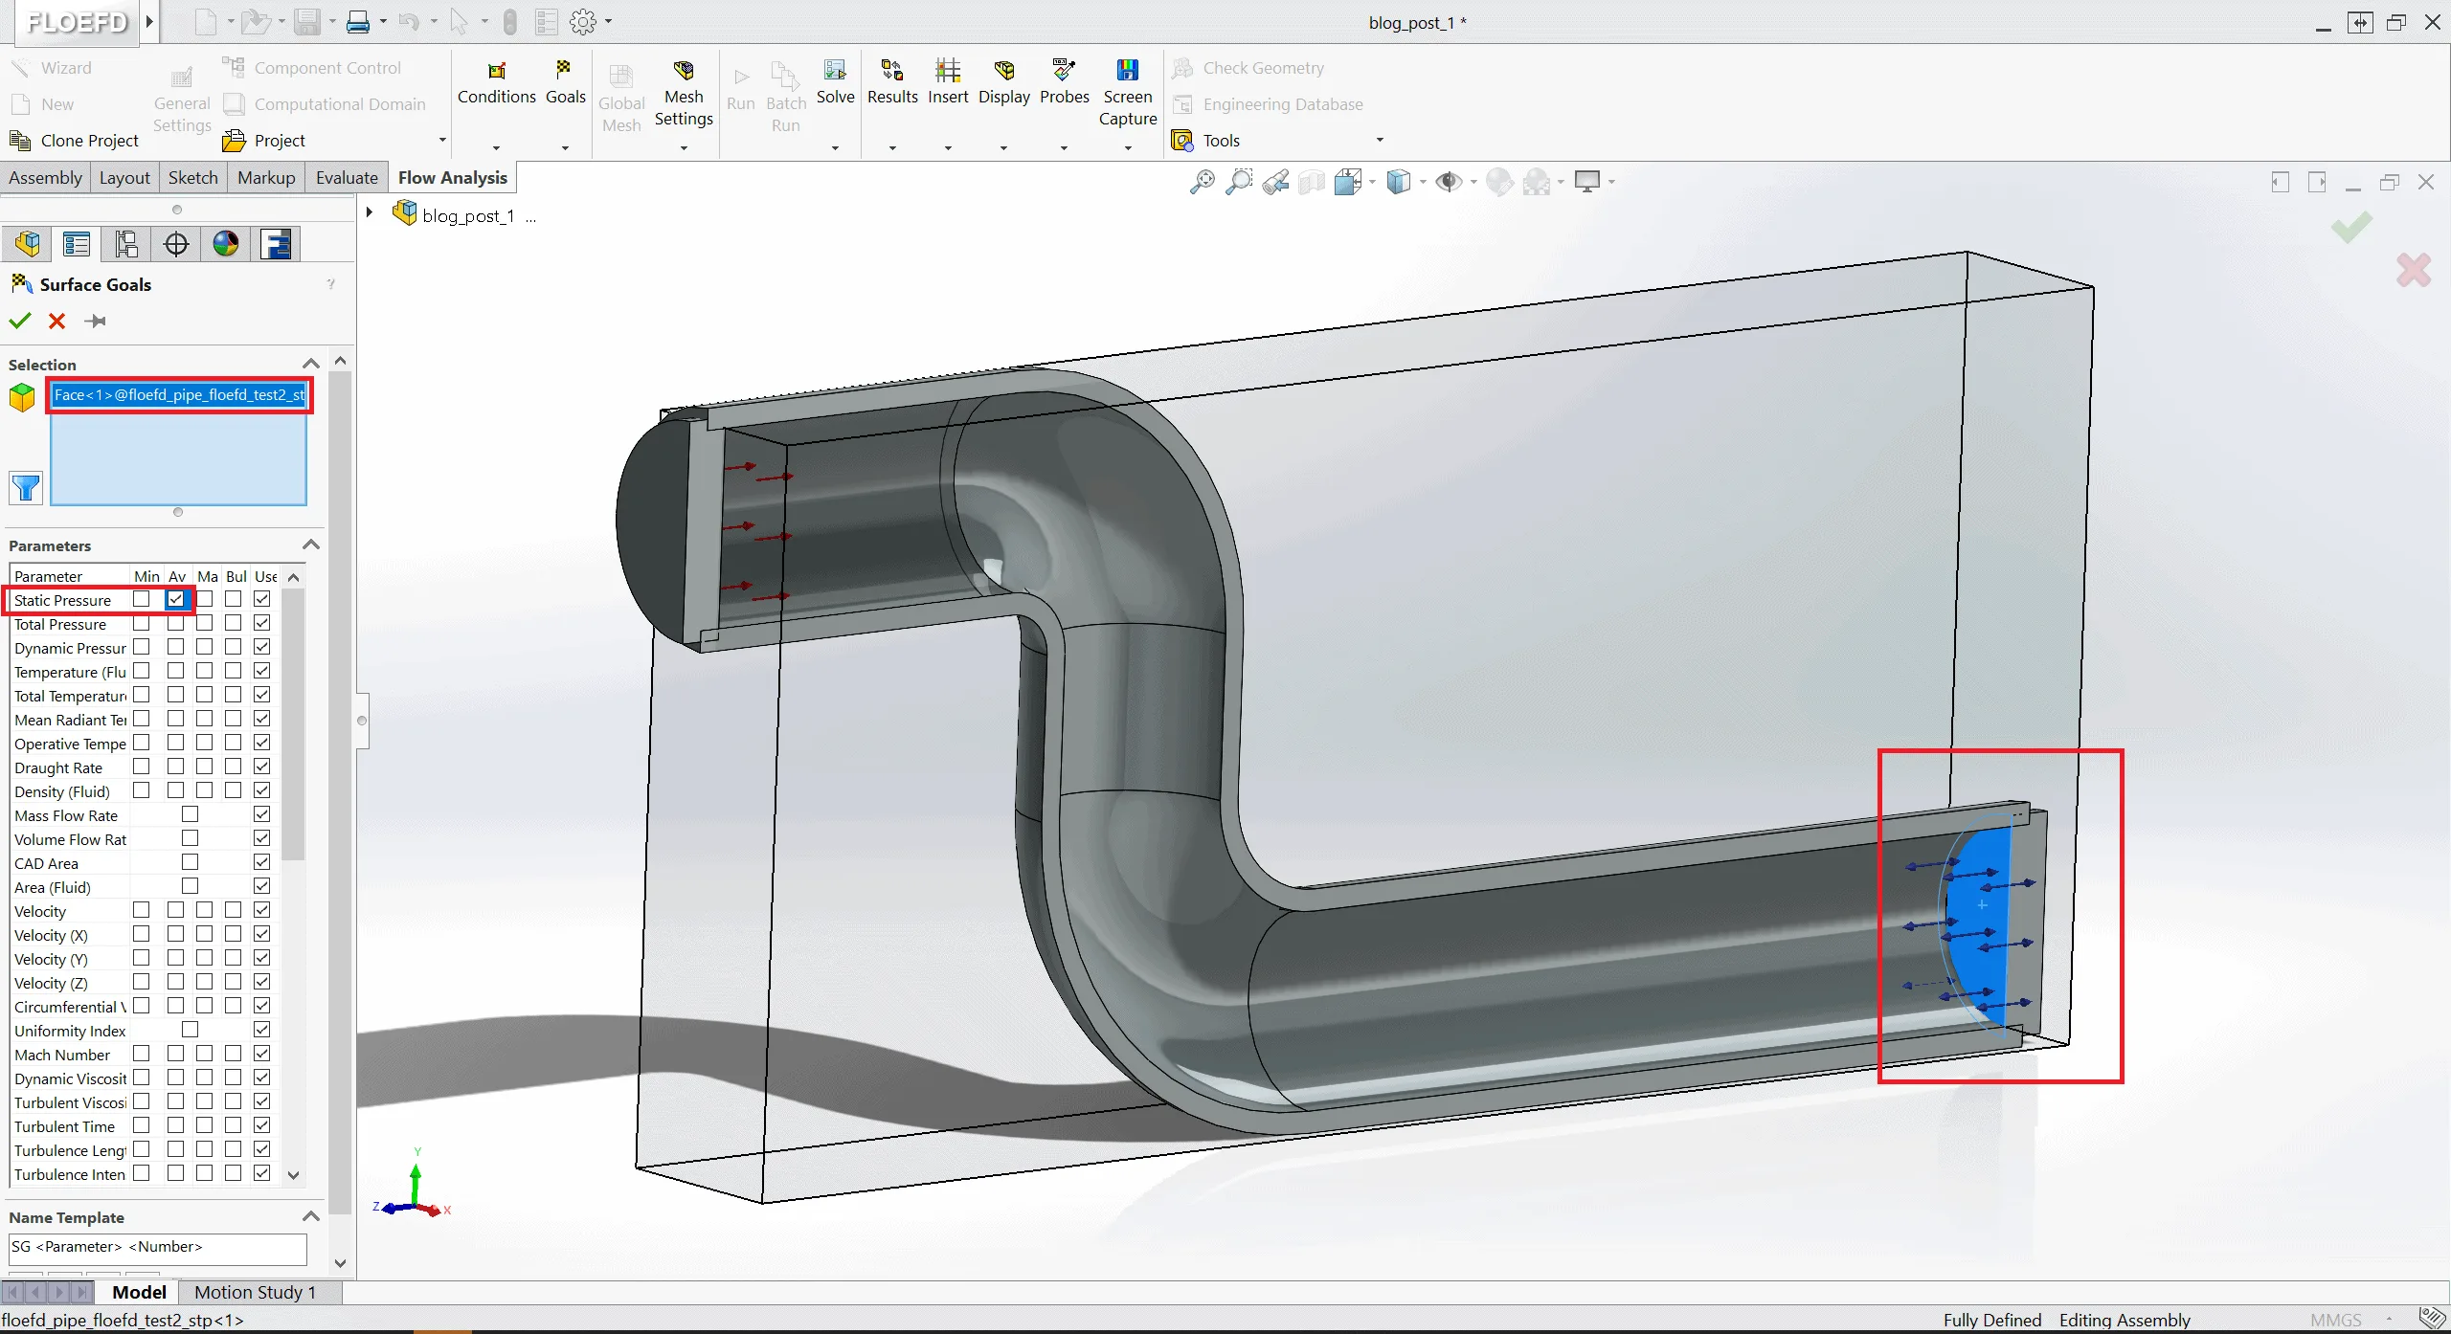
Task: Click the Section View icon
Action: (x=1312, y=182)
